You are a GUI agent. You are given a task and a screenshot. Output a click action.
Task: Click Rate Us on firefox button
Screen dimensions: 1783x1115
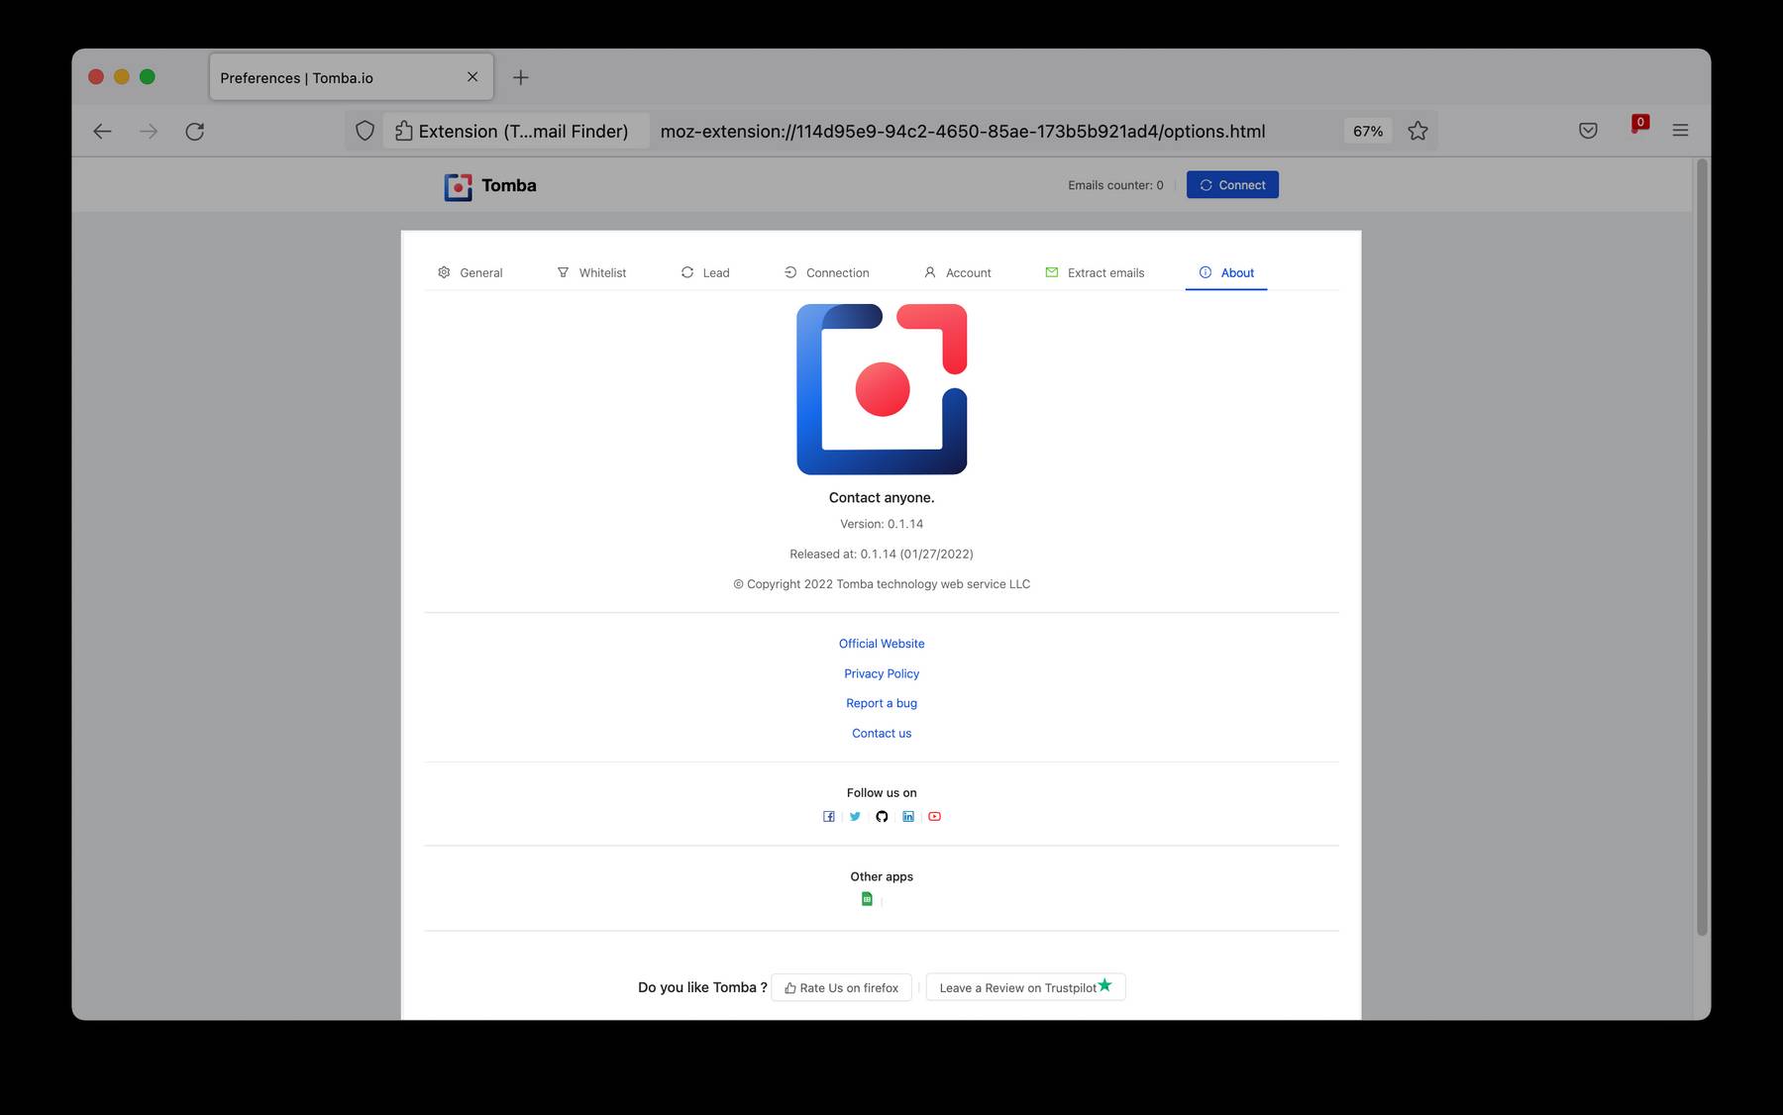[841, 987]
